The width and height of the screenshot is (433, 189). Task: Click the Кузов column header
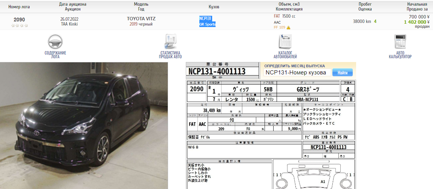[x=214, y=7]
